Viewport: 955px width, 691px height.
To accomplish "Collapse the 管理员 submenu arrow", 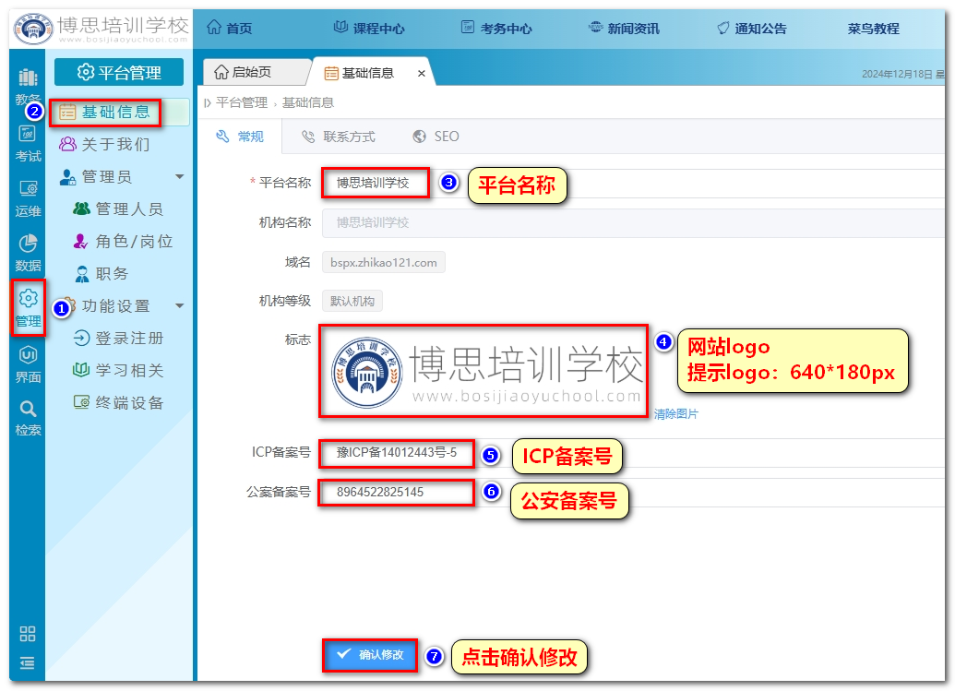I will pos(180,176).
